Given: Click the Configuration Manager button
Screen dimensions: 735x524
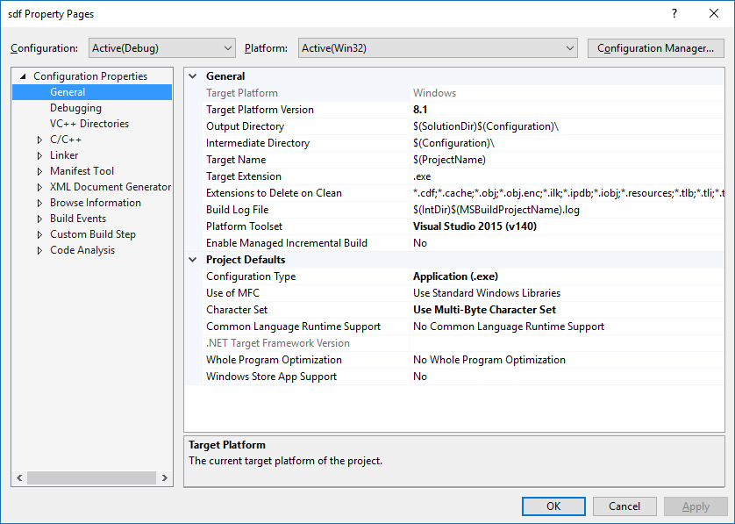Looking at the screenshot, I should pos(655,48).
